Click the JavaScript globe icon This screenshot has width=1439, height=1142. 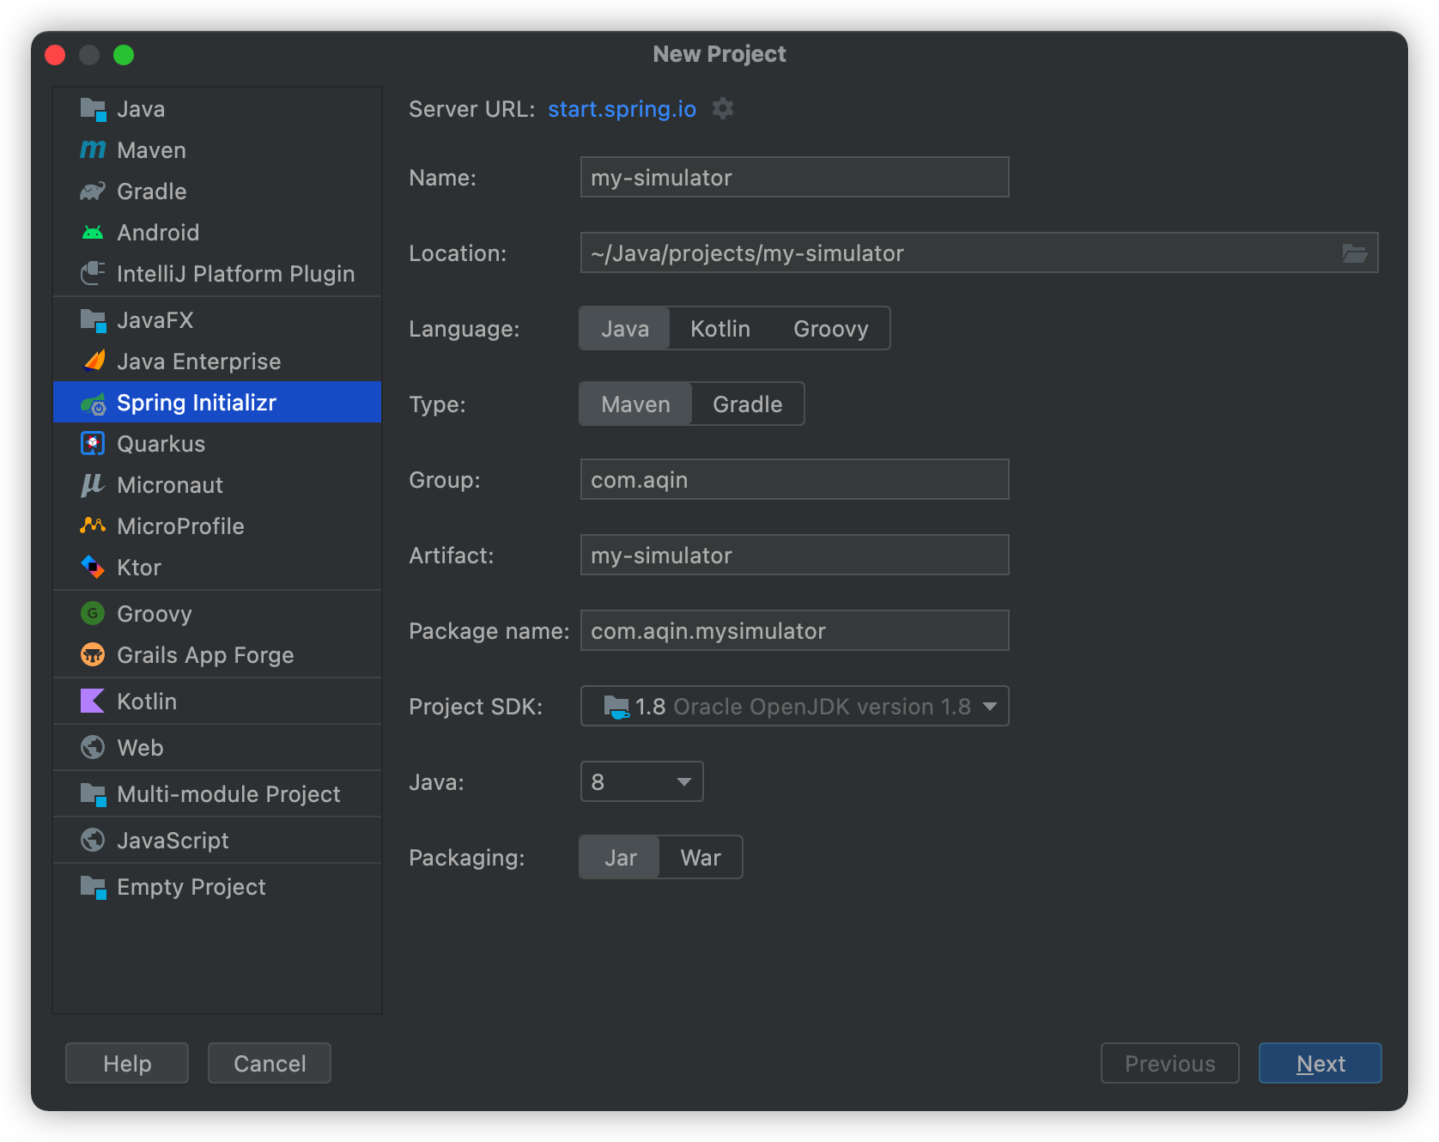(x=93, y=841)
